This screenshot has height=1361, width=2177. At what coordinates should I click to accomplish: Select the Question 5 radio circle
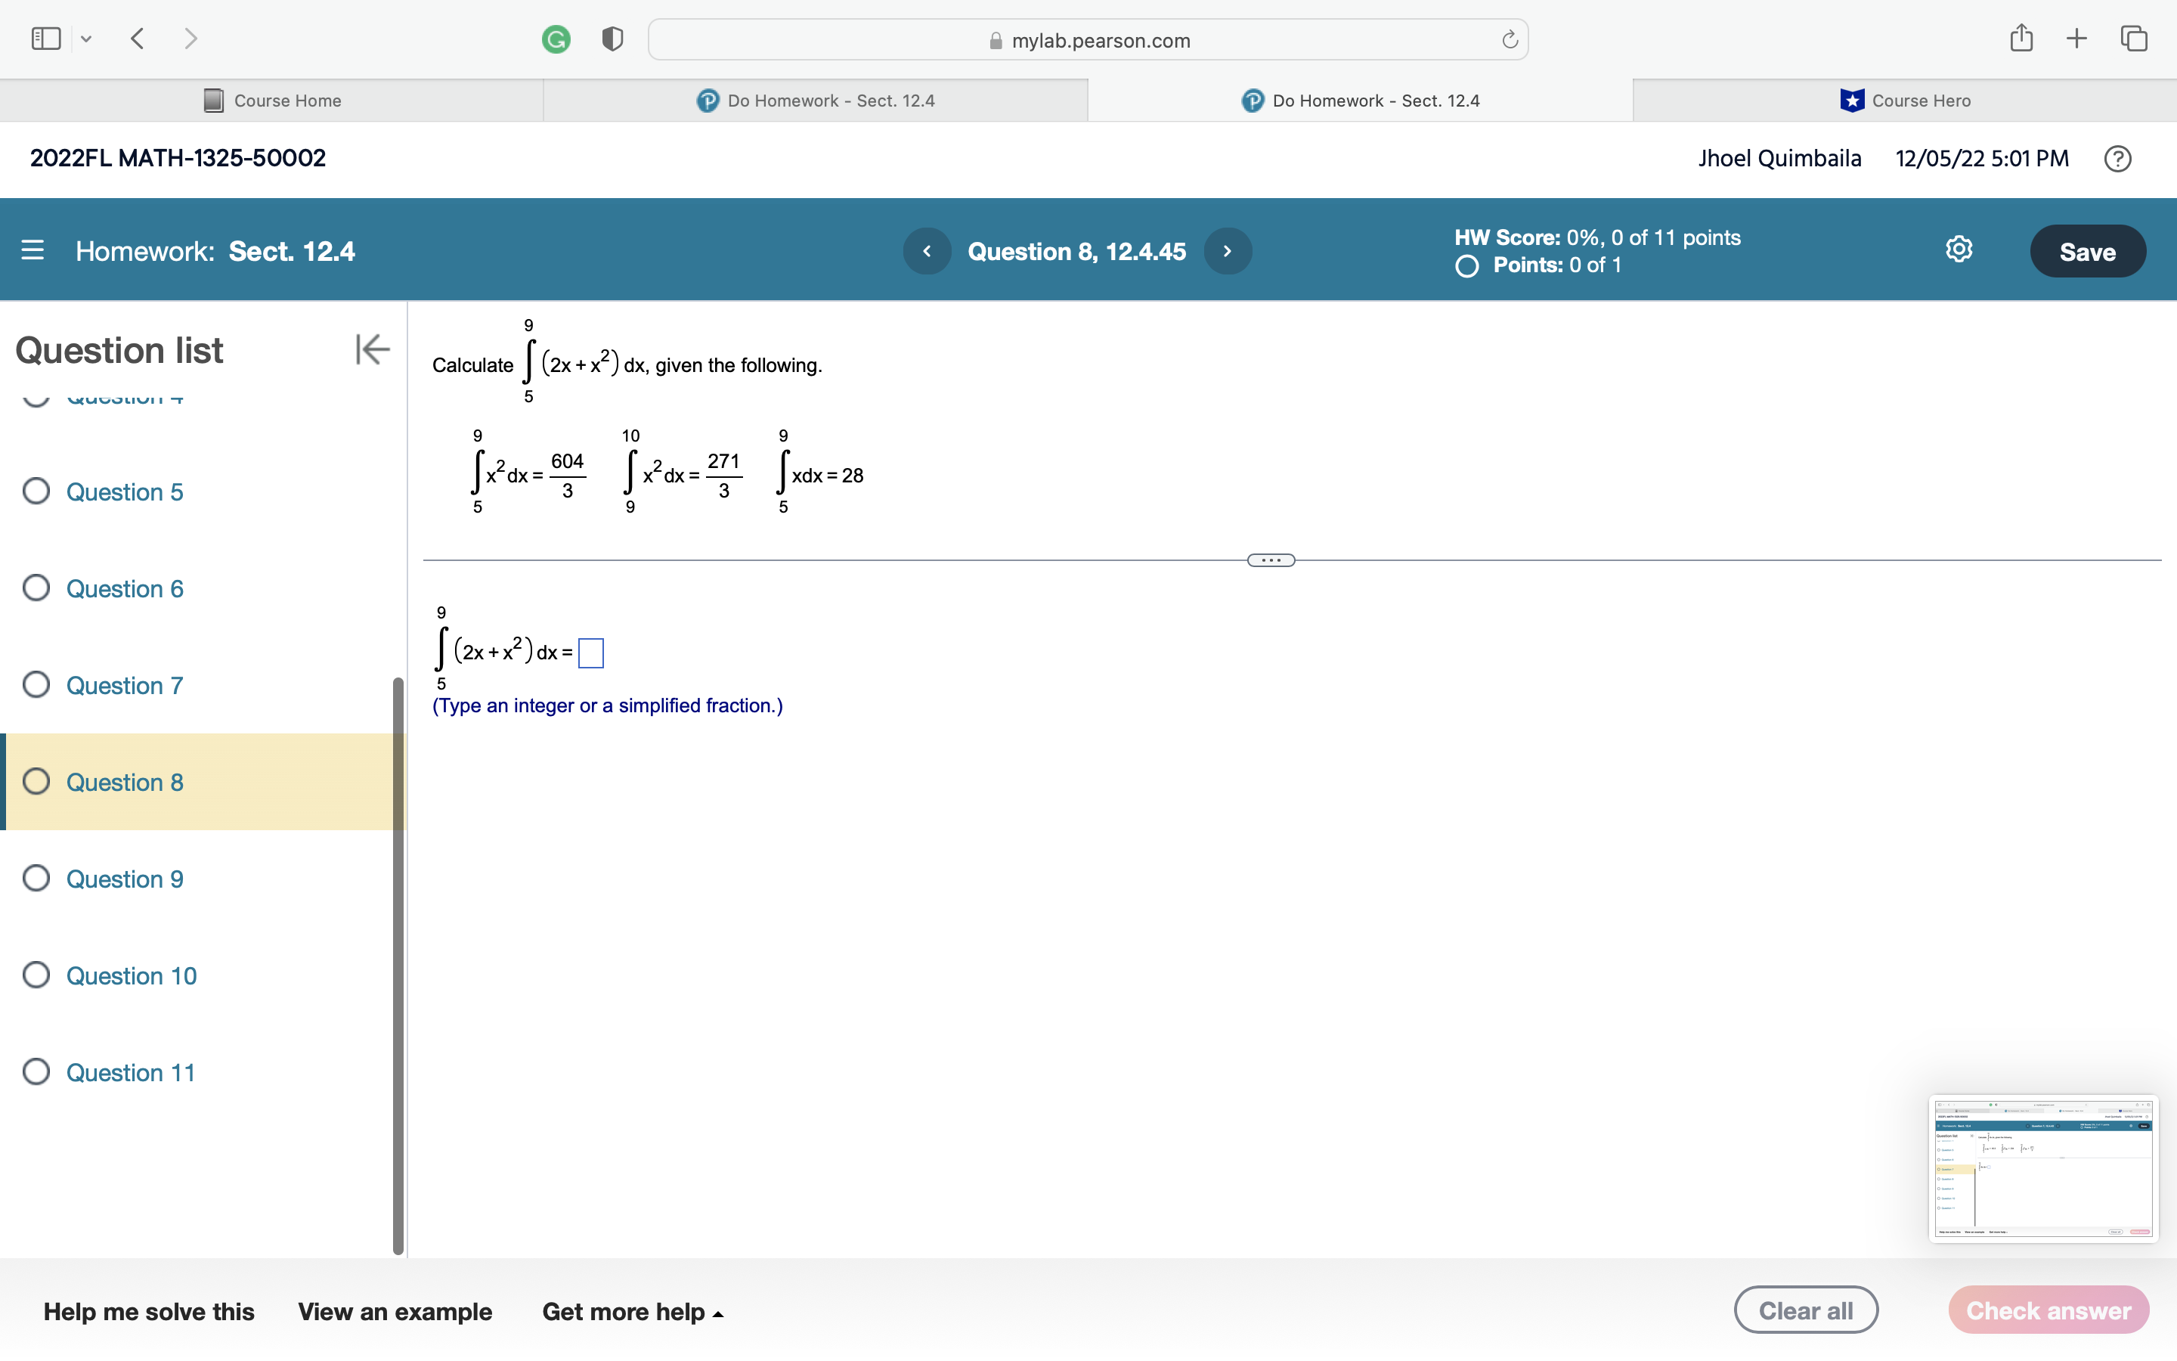(36, 491)
